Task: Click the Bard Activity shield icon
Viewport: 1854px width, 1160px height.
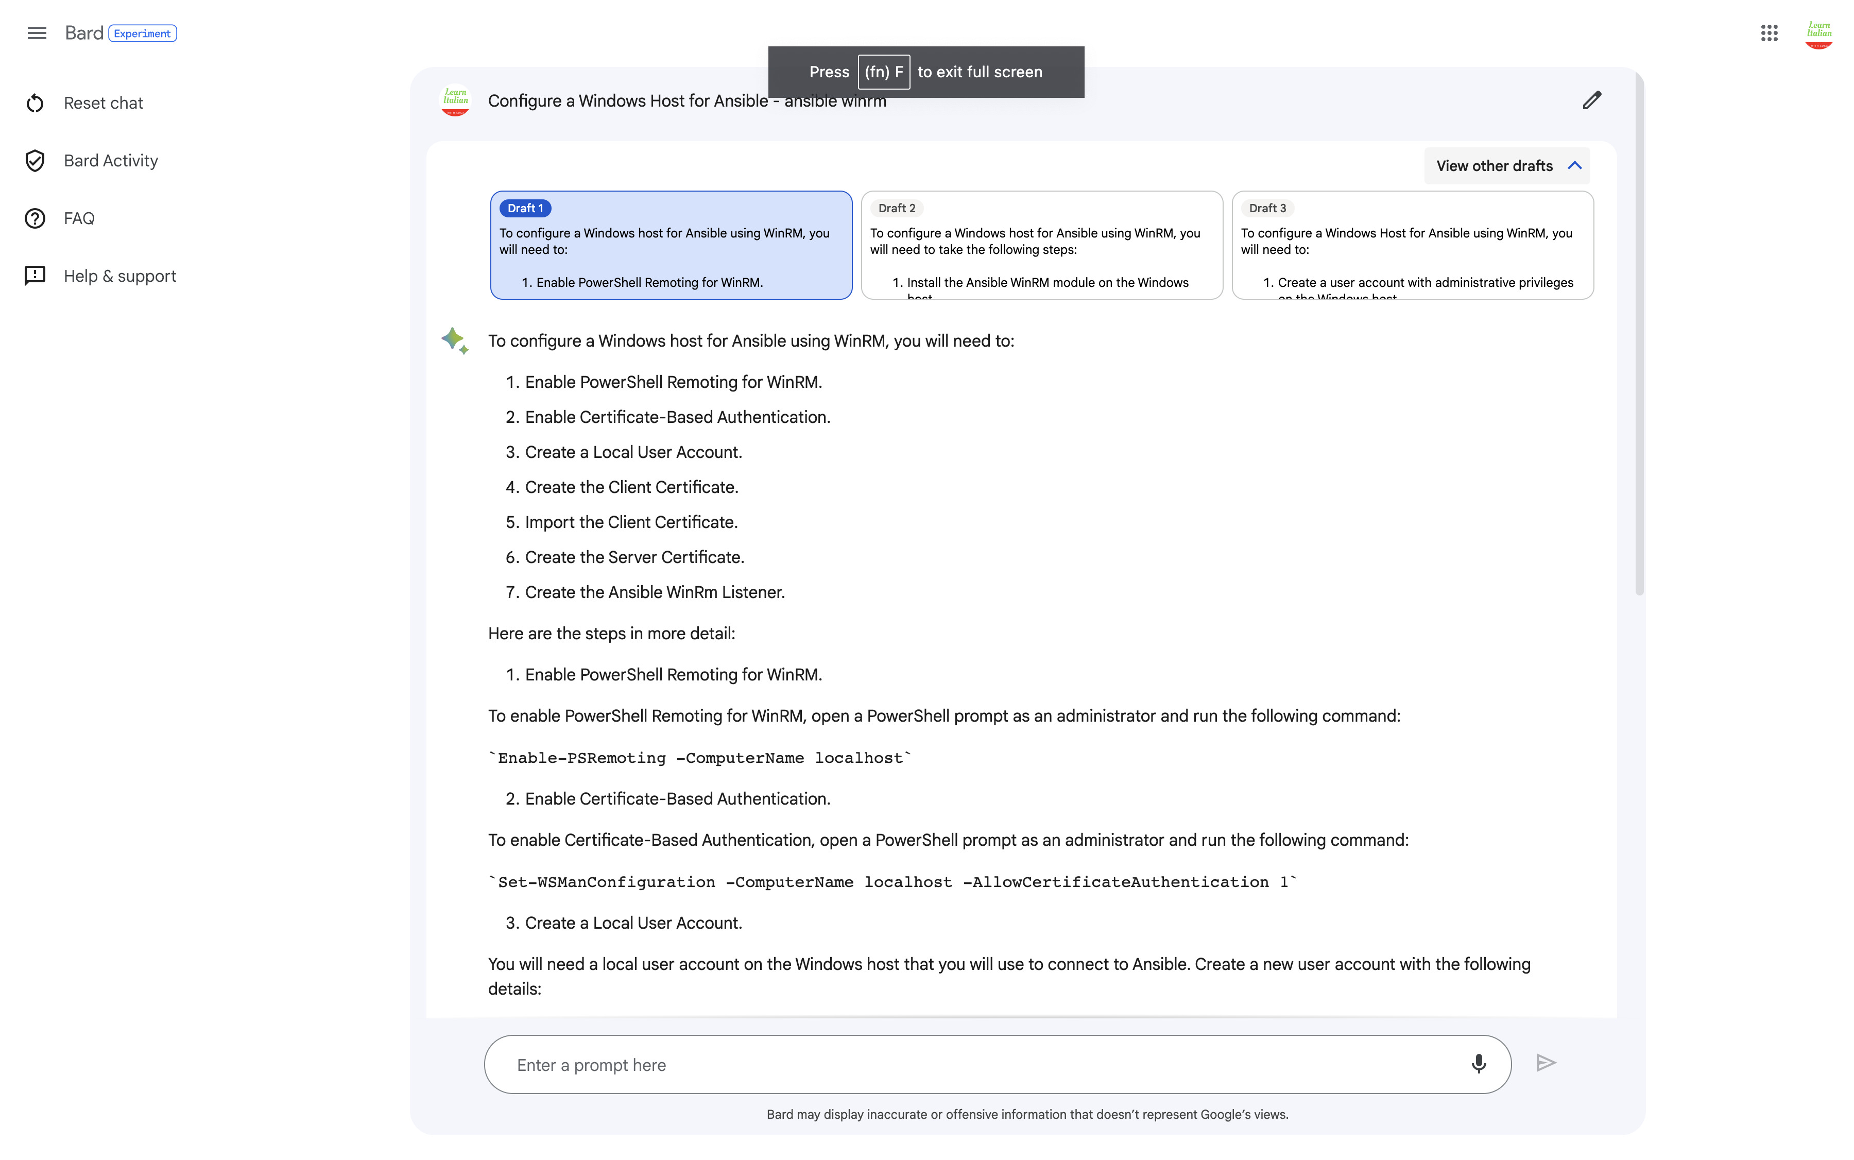Action: coord(36,160)
